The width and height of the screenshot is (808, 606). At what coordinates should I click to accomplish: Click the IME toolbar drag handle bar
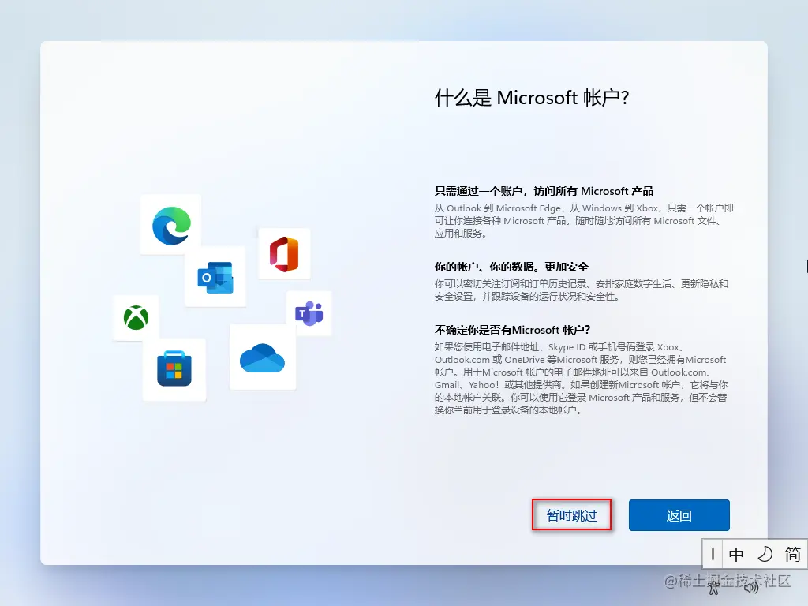713,555
